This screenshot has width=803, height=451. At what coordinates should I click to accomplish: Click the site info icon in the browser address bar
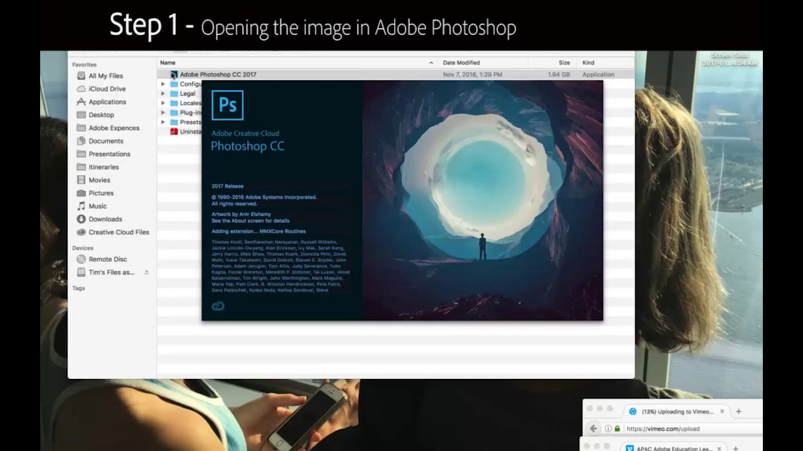pos(608,429)
